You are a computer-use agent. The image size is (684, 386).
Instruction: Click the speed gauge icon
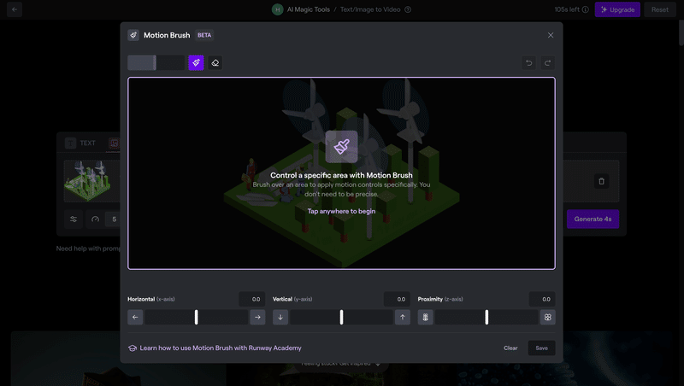point(95,219)
